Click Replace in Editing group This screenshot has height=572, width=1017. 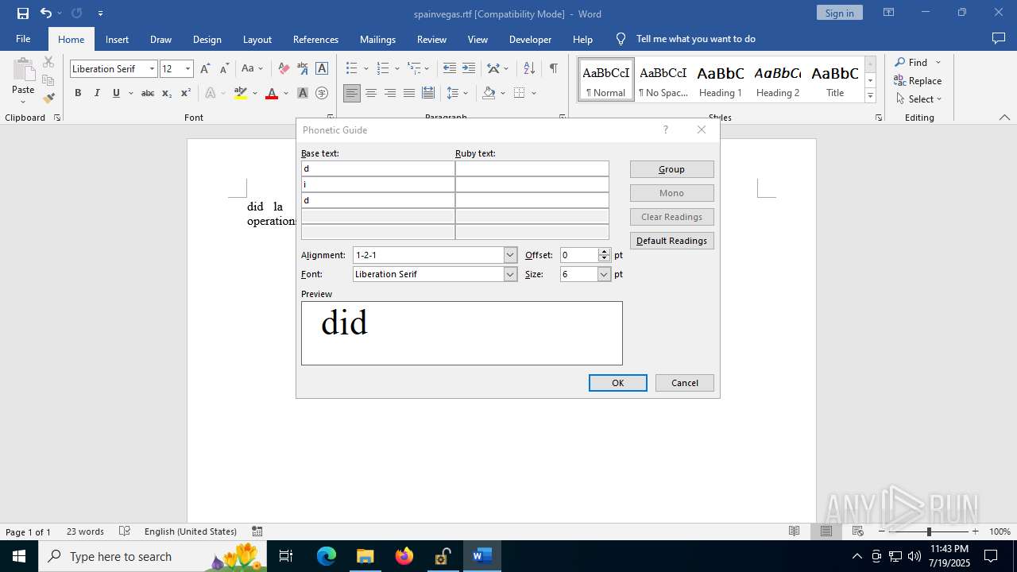918,80
